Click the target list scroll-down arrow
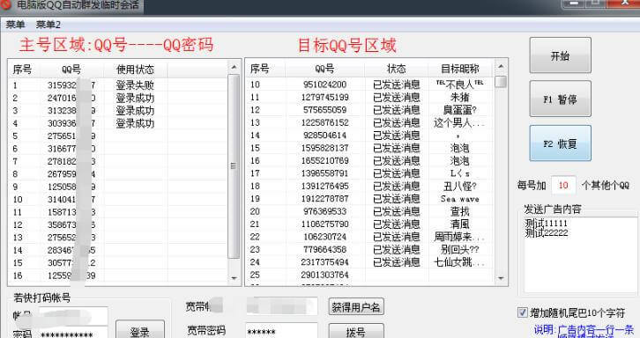The width and height of the screenshot is (640, 338). tap(501, 278)
